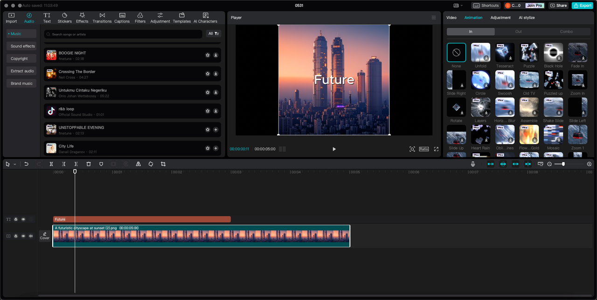
Task: Click the Share button
Action: click(558, 6)
